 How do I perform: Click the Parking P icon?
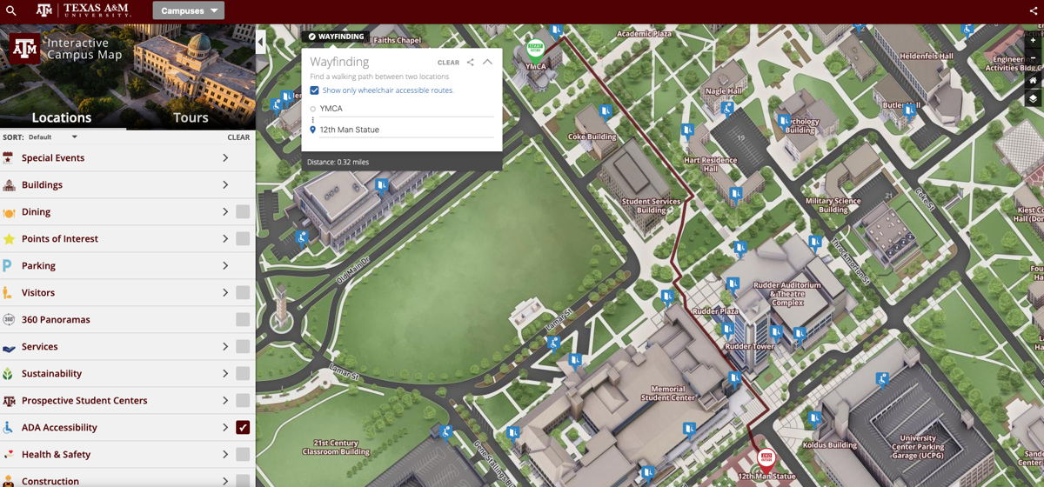(8, 266)
